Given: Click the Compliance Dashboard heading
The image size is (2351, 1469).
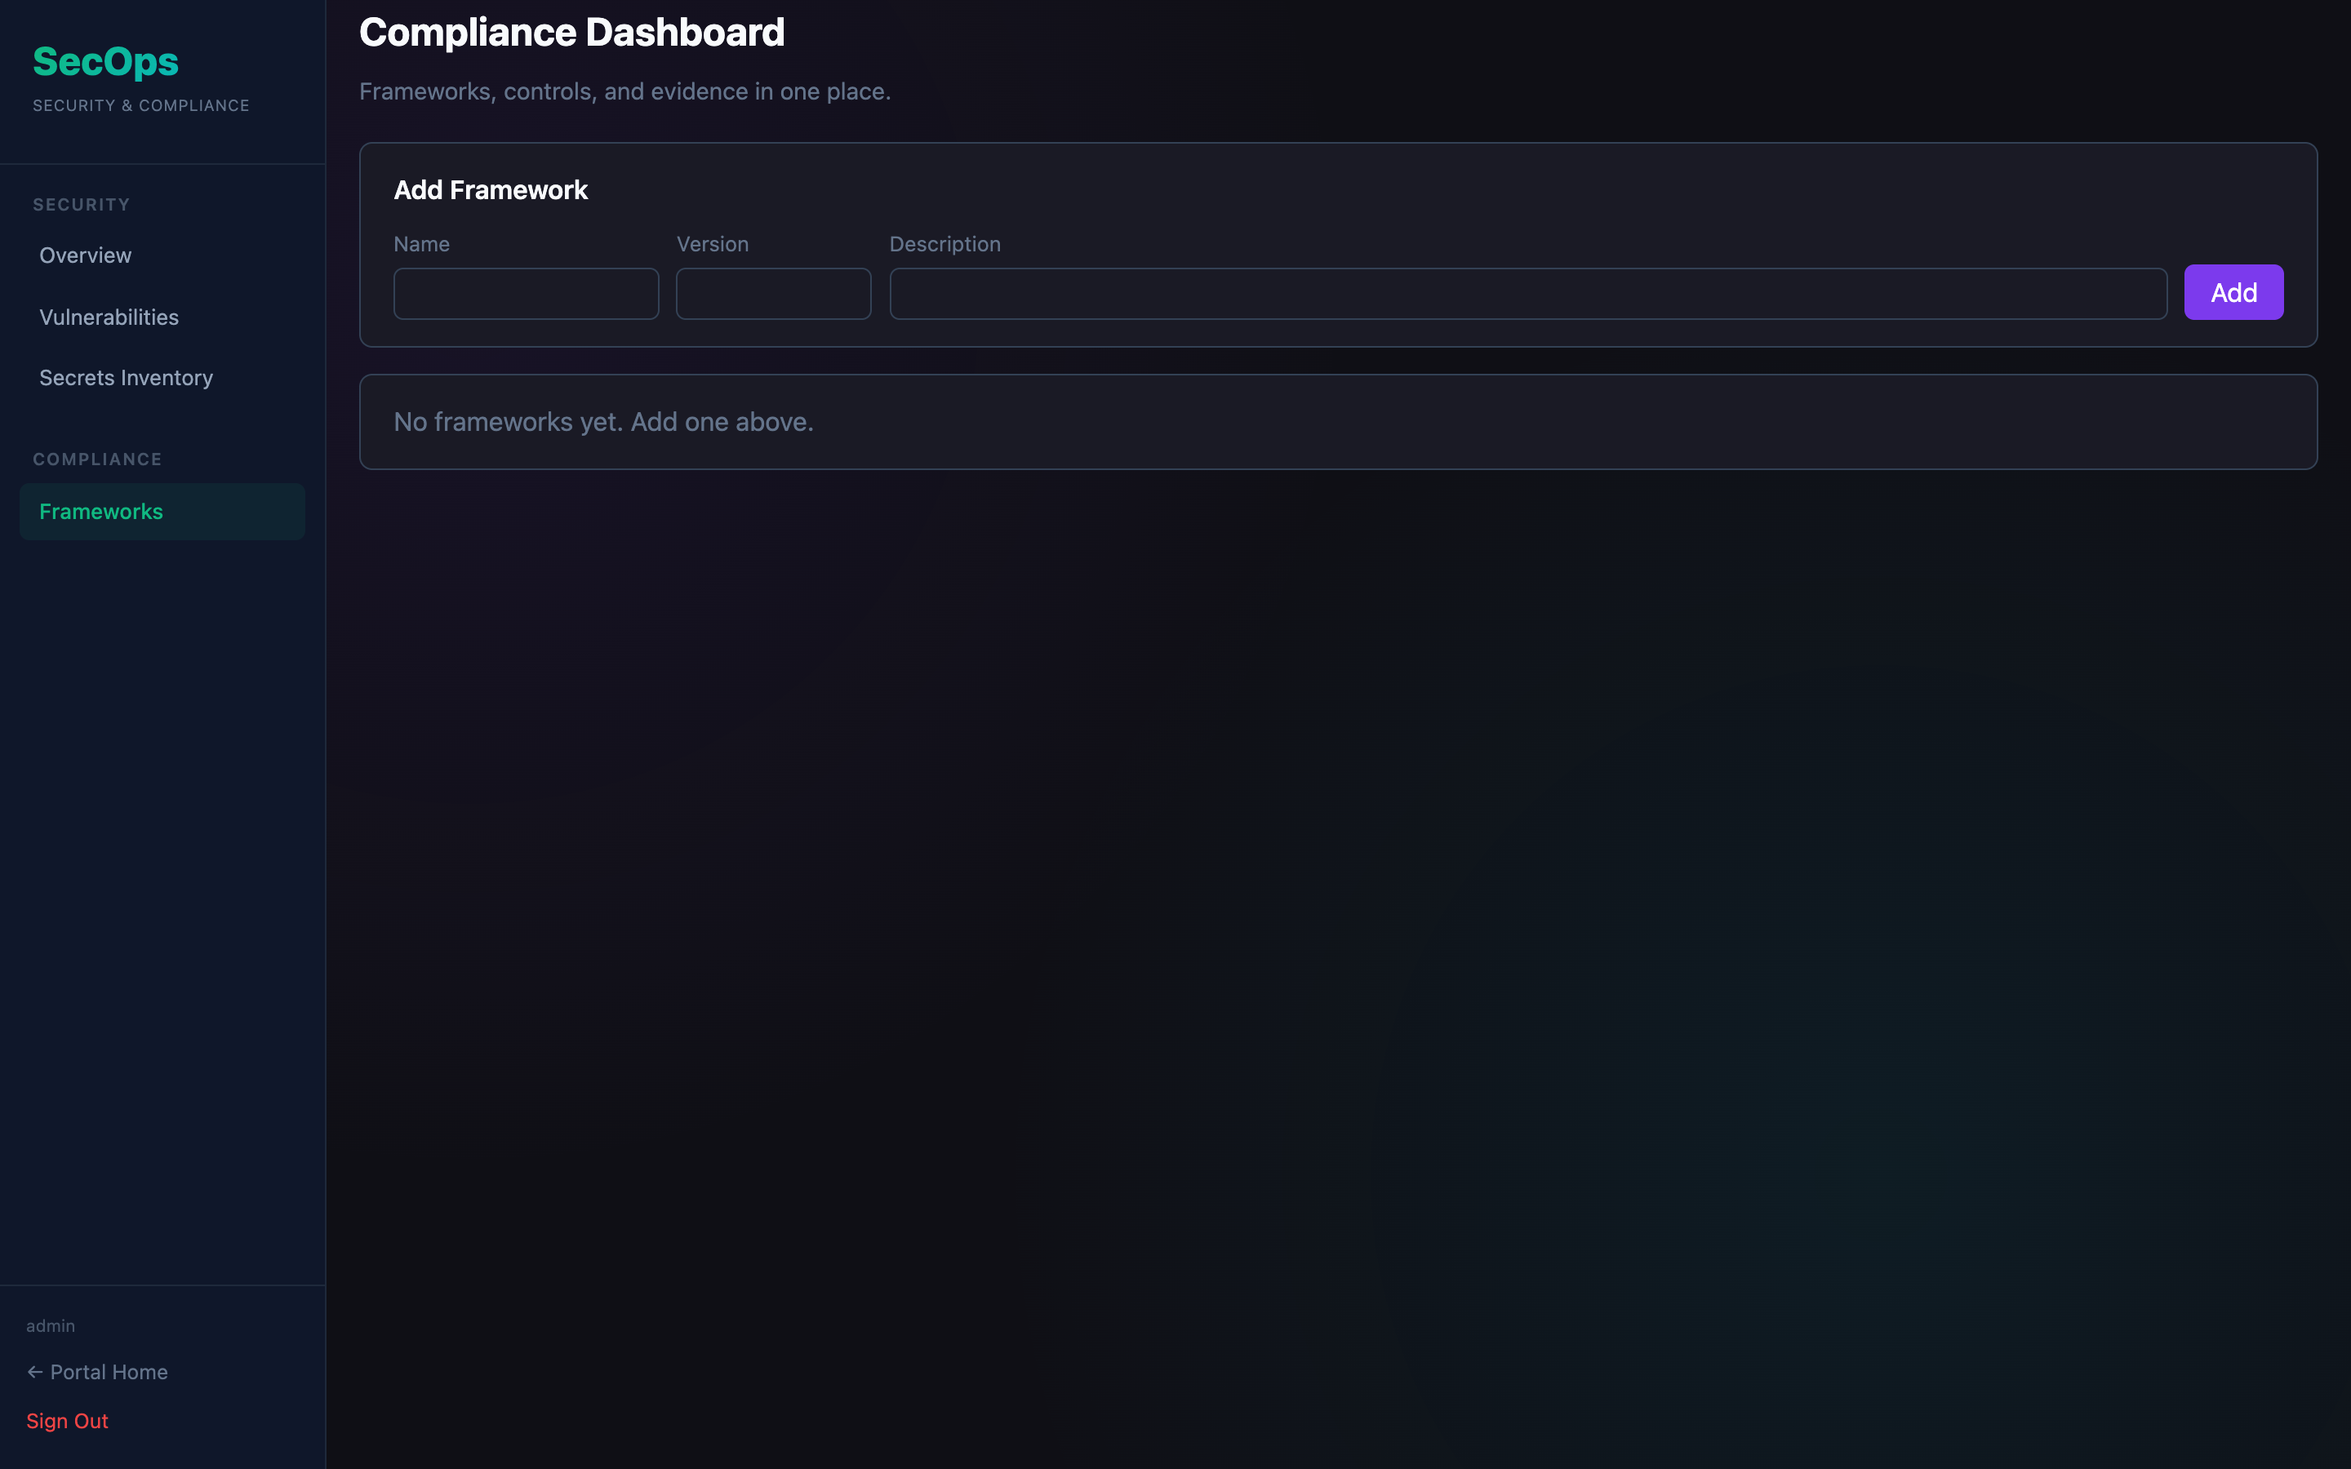Looking at the screenshot, I should point(571,33).
